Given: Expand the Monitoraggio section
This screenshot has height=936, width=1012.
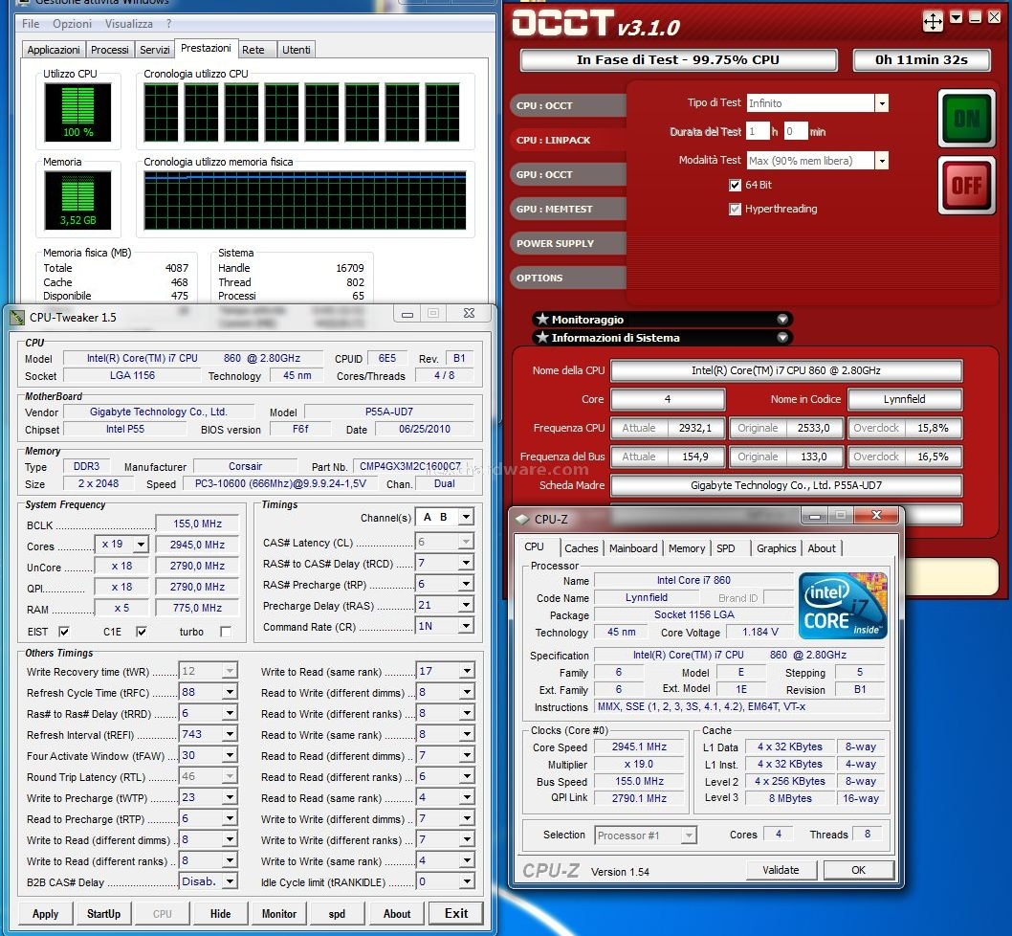Looking at the screenshot, I should pyautogui.click(x=782, y=319).
